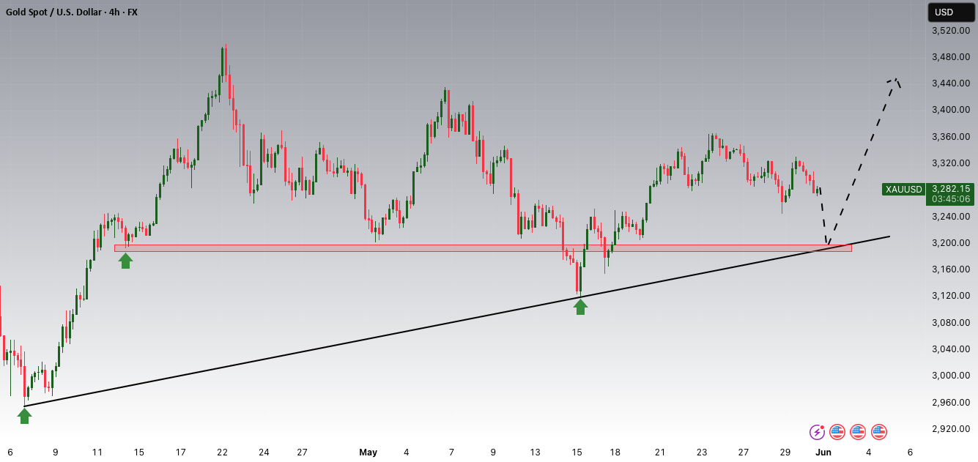Select the red horizontal support zone rectangle
Screen dimensions: 978x462
point(484,248)
